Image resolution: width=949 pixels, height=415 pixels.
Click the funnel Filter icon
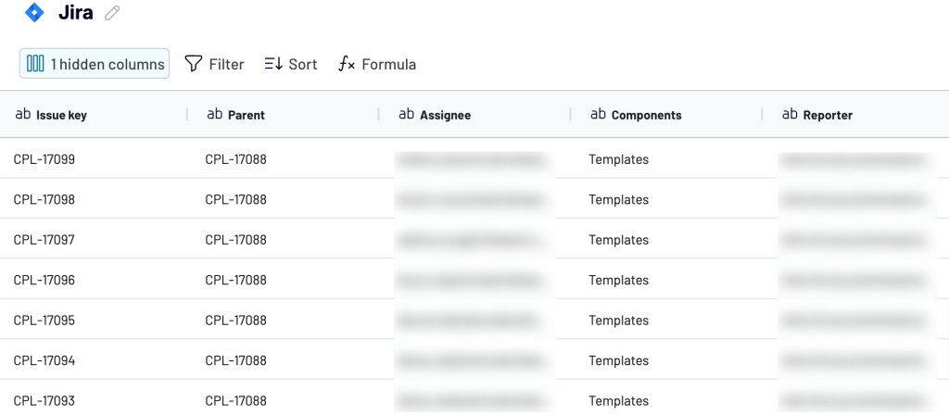click(193, 64)
